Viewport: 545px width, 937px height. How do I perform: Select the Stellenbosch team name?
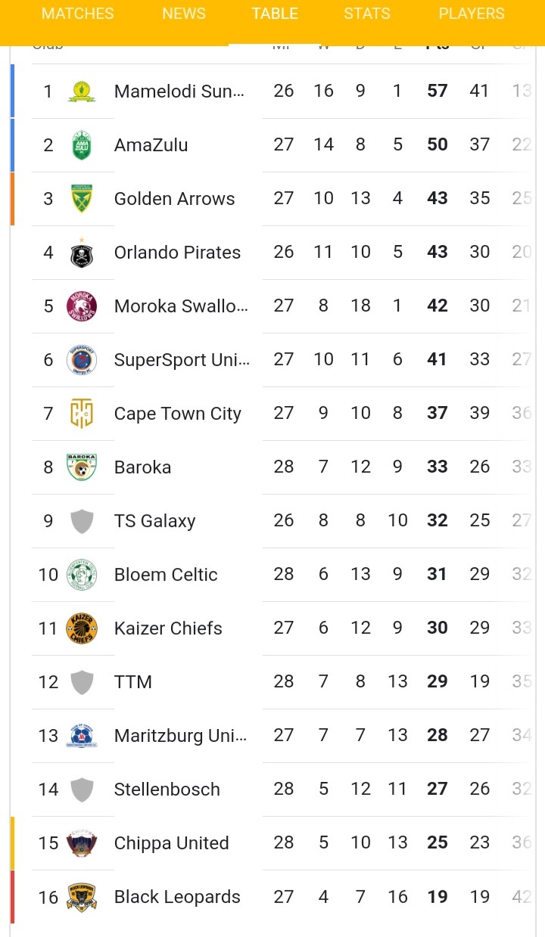[x=167, y=790]
